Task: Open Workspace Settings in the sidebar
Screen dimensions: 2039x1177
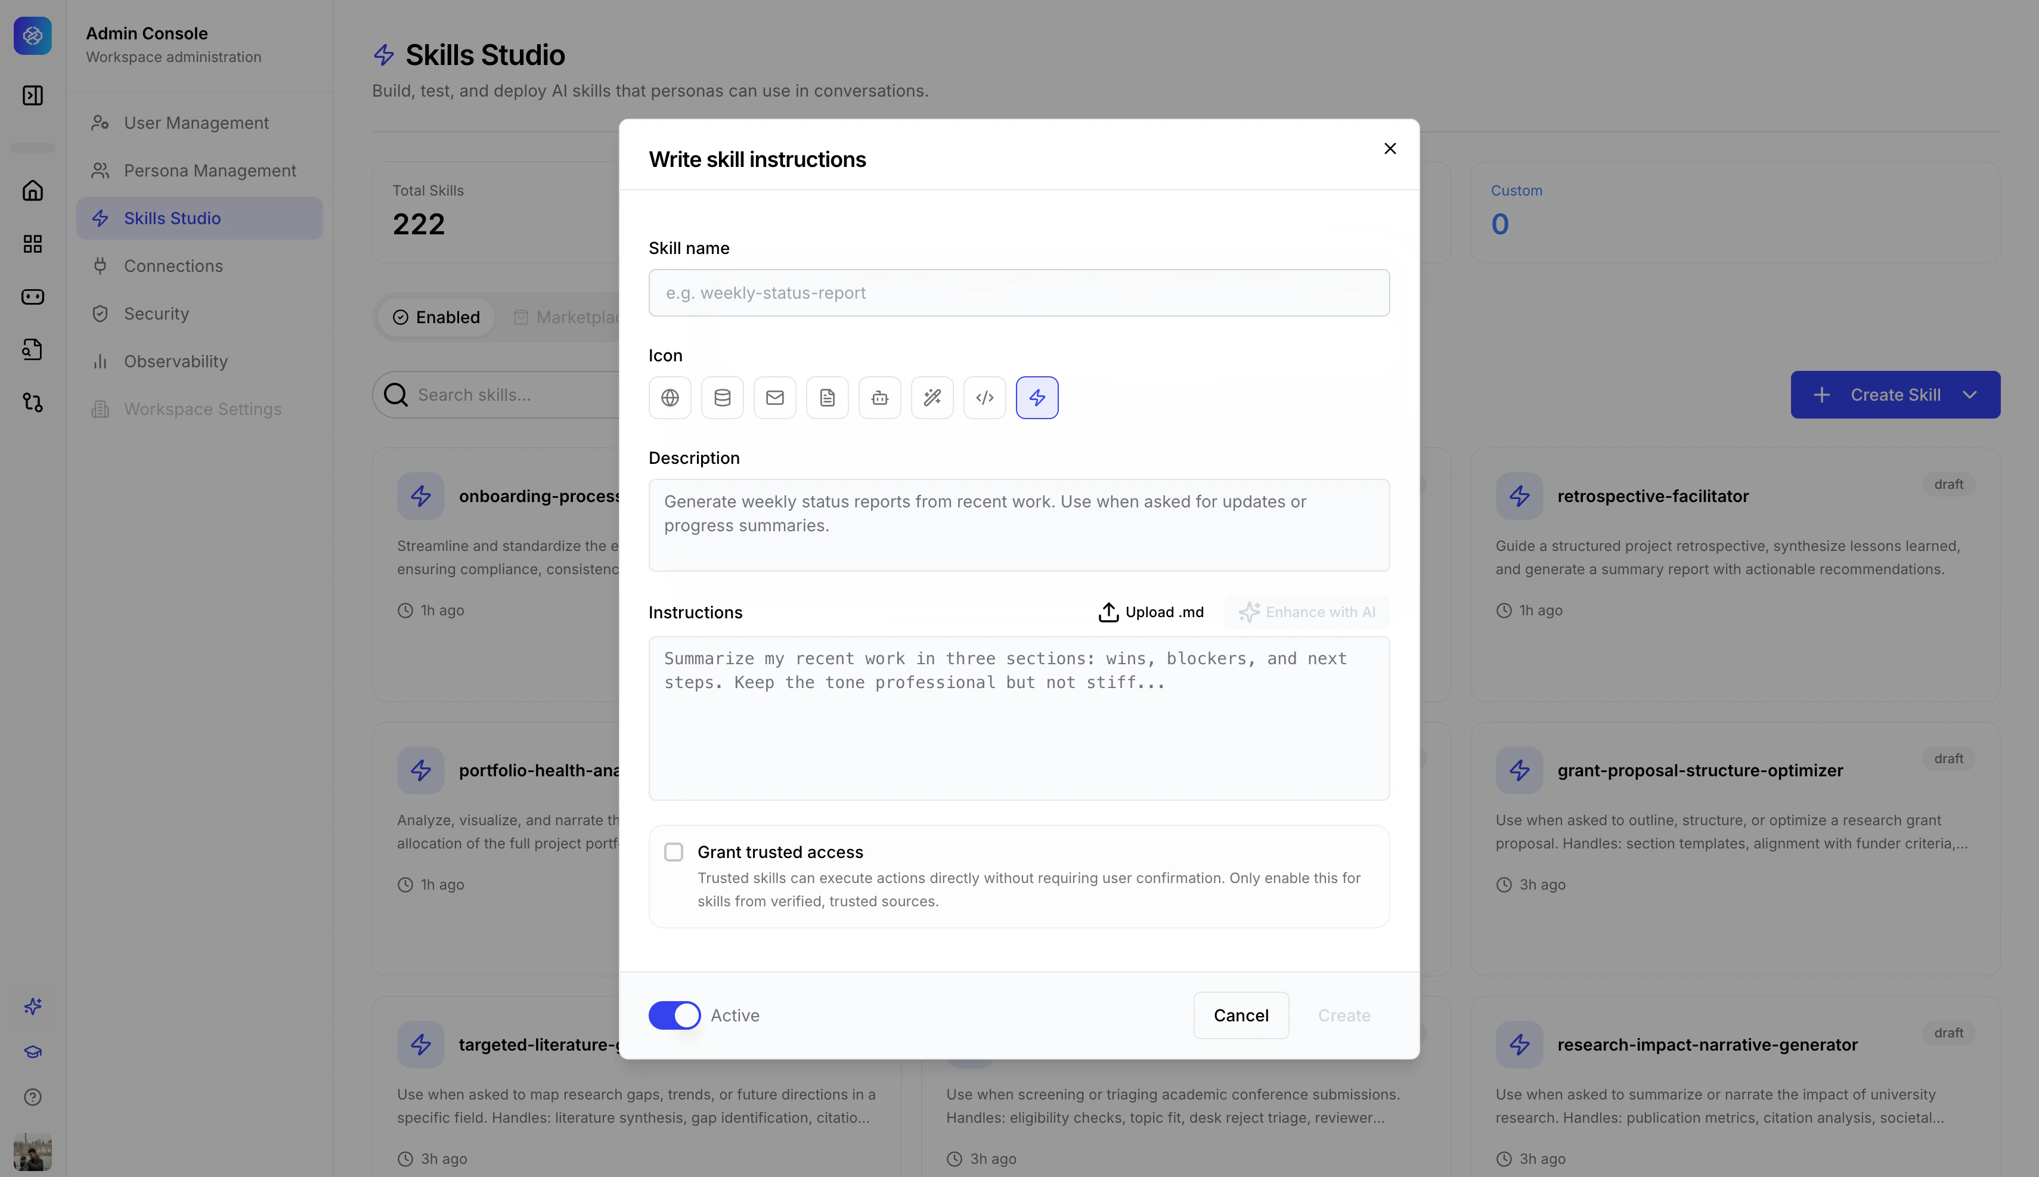Action: tap(200, 409)
